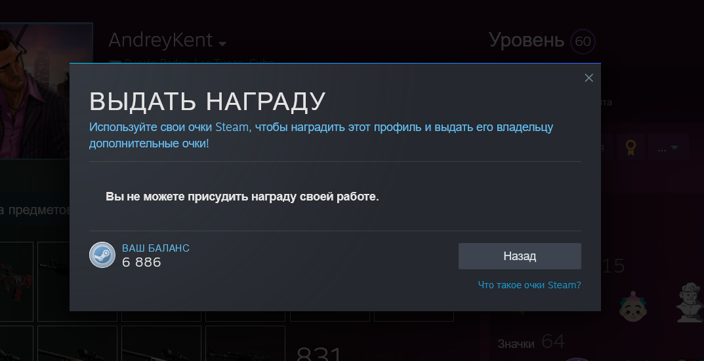The width and height of the screenshot is (704, 361).
Task: Click the balance value 6 886
Action: click(142, 262)
